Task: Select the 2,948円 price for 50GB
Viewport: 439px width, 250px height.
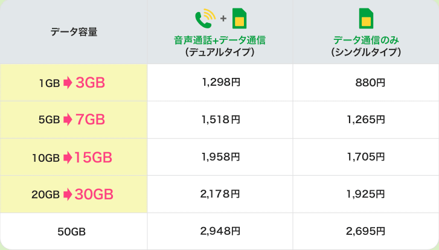Action: click(220, 231)
